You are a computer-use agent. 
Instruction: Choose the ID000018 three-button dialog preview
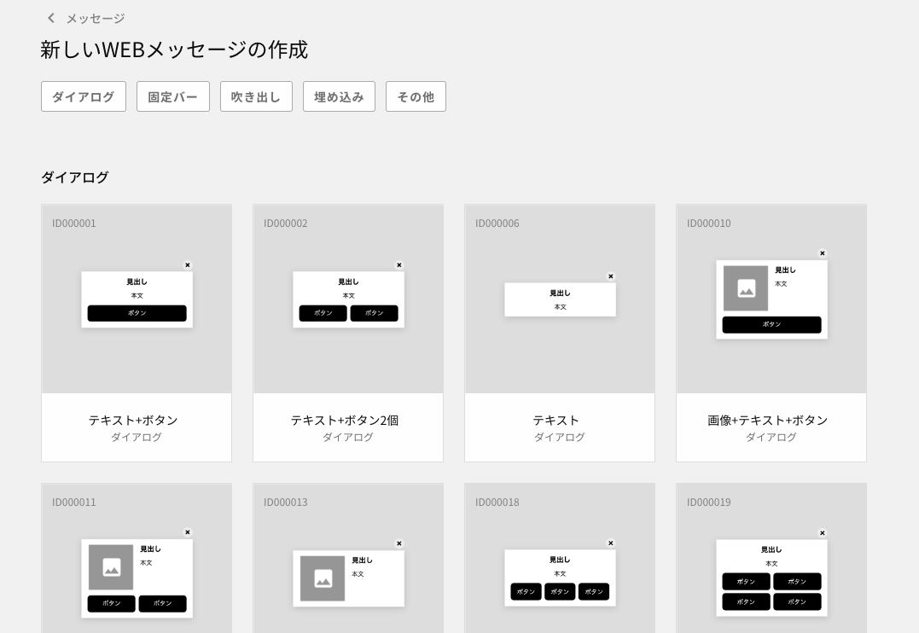coord(560,559)
